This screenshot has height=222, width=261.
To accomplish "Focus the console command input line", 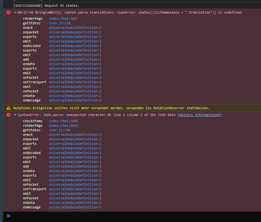I will point(135,216).
